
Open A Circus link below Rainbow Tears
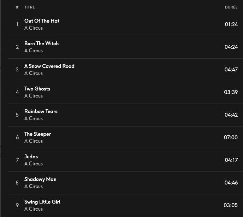(x=34, y=118)
